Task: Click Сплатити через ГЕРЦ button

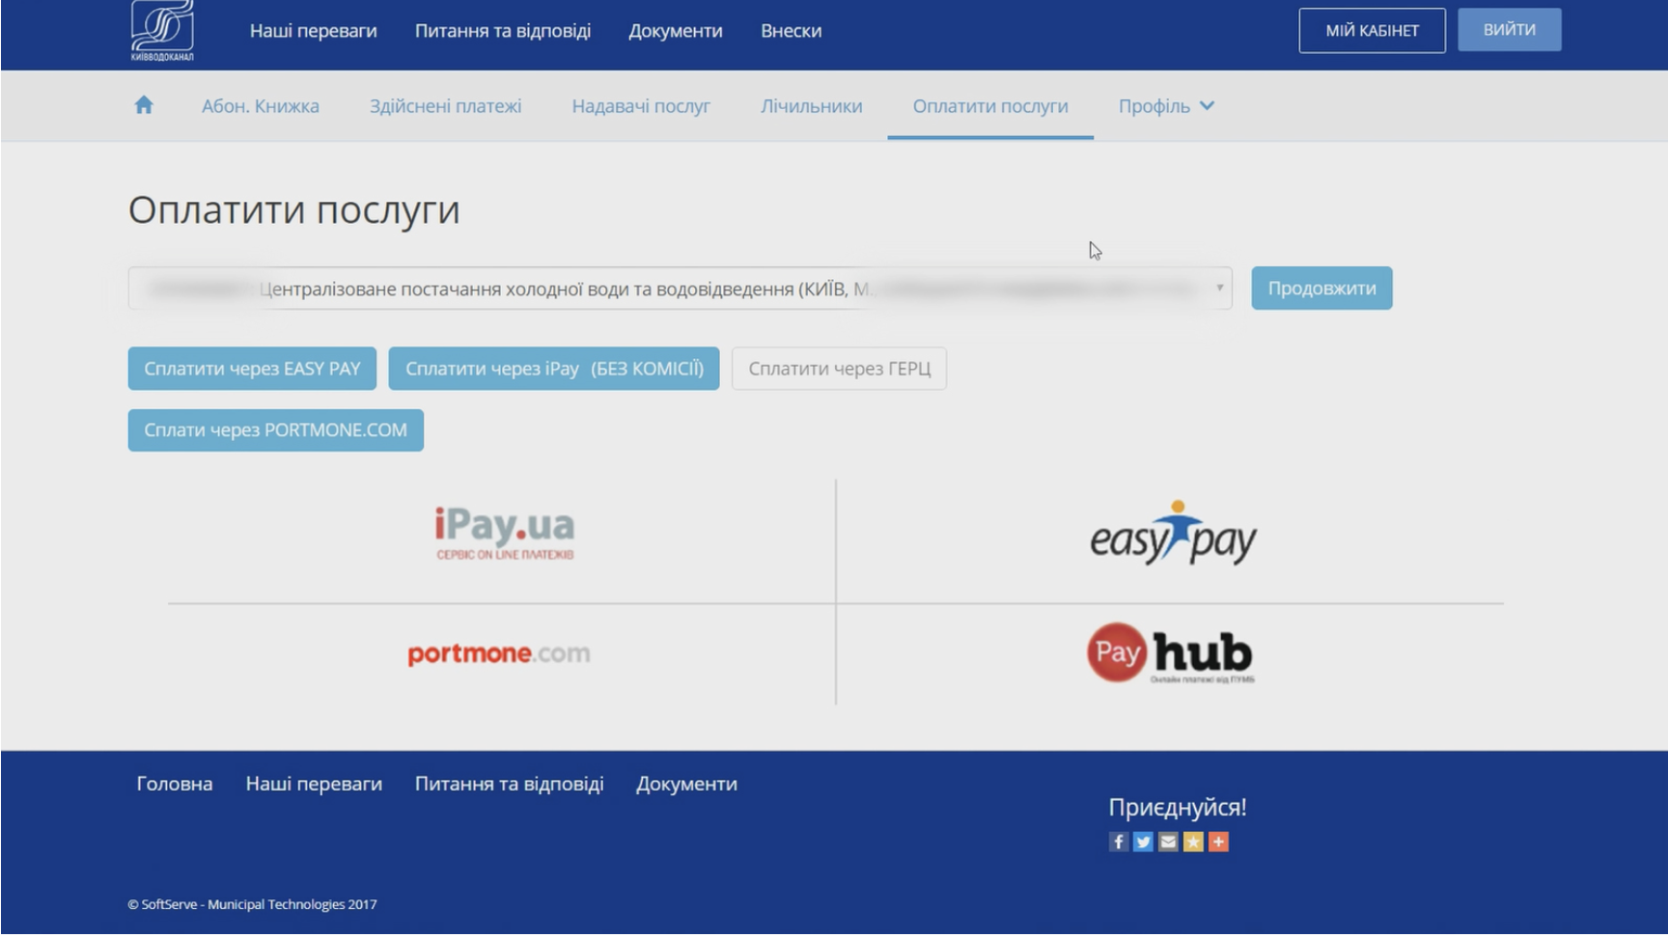Action: [x=839, y=369]
